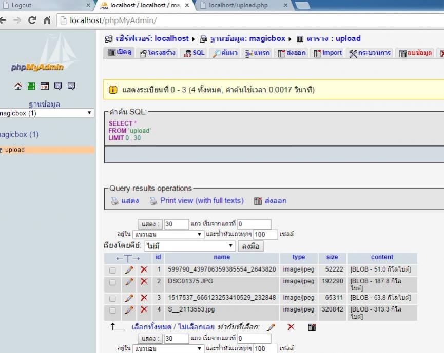The height and width of the screenshot is (353, 444).
Task: Expand the sort by key dropdown
Action: (189, 246)
